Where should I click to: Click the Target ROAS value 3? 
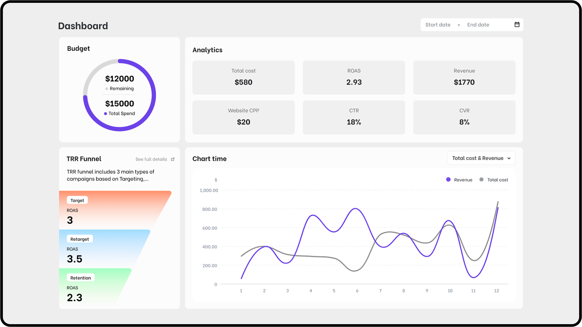tap(70, 220)
